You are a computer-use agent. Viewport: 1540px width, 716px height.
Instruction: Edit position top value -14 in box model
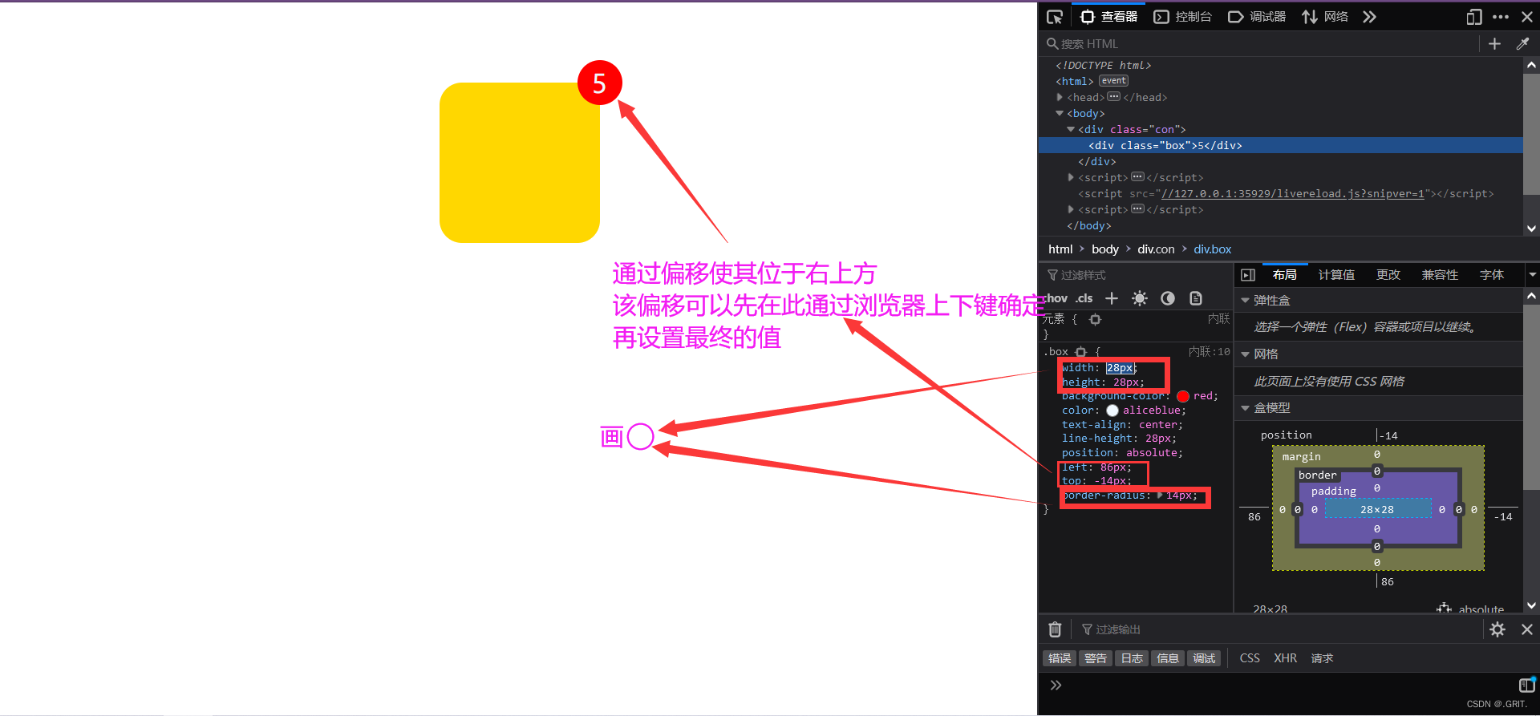point(1389,436)
